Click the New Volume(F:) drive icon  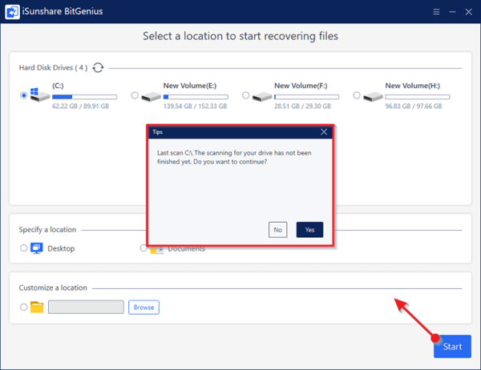tap(262, 97)
